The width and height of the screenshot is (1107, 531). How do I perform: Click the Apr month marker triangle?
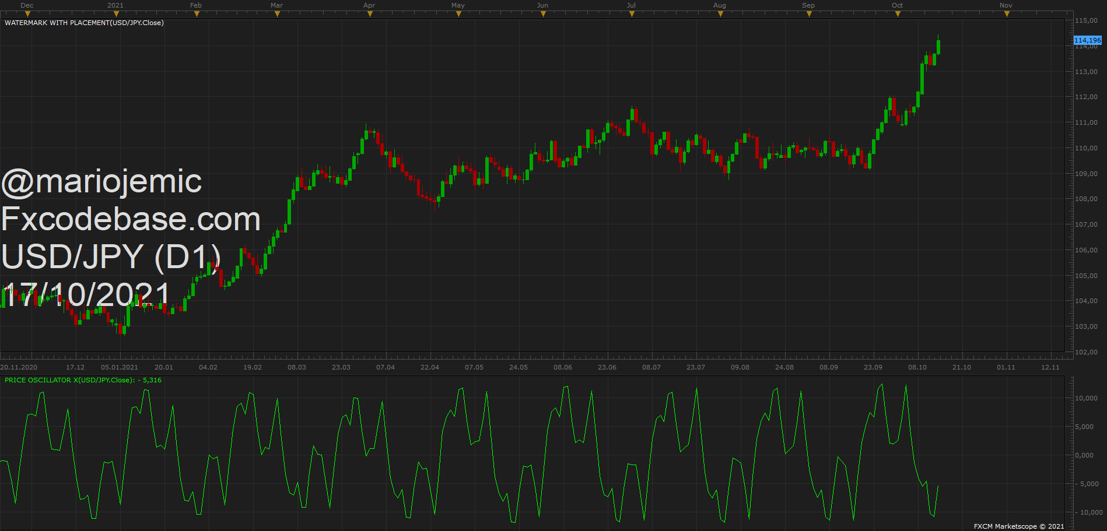tap(370, 14)
